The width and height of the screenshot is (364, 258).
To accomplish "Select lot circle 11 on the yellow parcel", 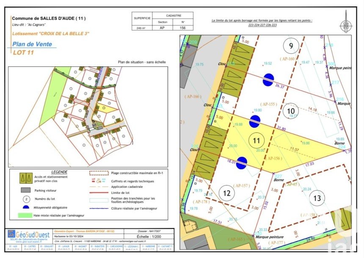I will (x=256, y=140).
